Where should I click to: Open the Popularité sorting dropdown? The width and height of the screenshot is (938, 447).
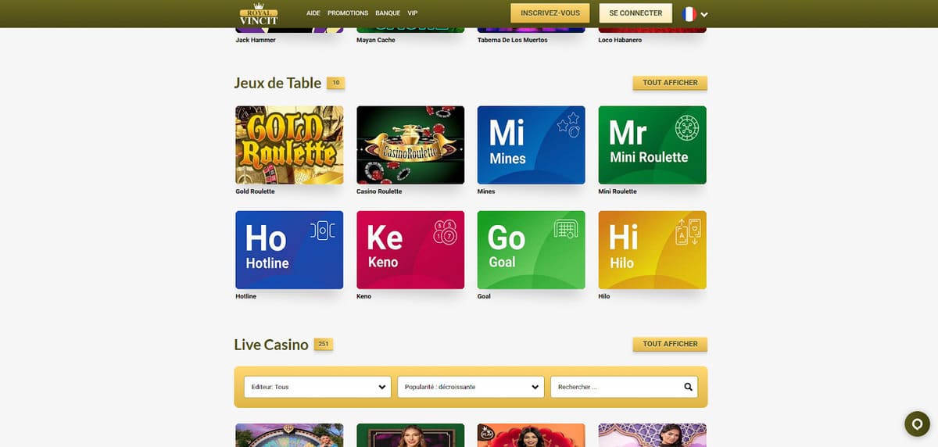point(471,387)
